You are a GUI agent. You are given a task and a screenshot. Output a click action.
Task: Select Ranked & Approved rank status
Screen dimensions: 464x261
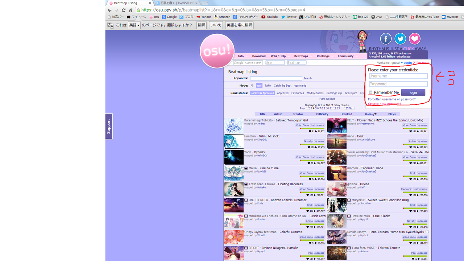[262, 93]
